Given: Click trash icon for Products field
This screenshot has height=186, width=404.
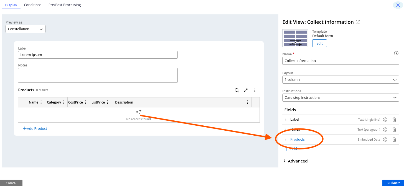Looking at the screenshot, I should click(x=394, y=139).
